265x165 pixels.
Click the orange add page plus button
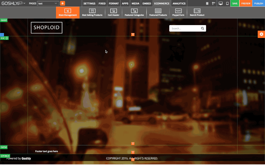tap(63, 3)
